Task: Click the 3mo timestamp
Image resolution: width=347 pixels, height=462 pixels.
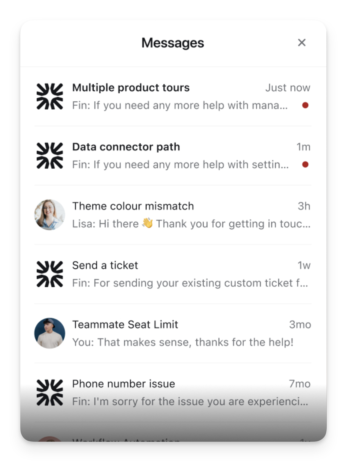Action: tap(300, 325)
